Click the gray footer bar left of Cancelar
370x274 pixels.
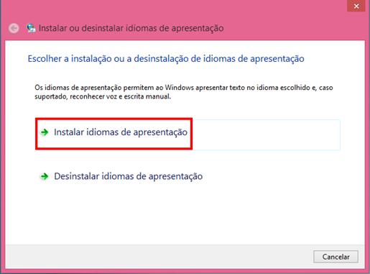pyautogui.click(x=159, y=257)
